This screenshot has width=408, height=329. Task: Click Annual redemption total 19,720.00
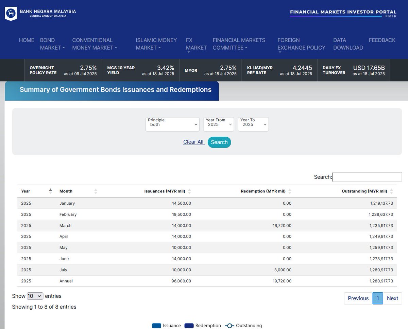pyautogui.click(x=282, y=281)
